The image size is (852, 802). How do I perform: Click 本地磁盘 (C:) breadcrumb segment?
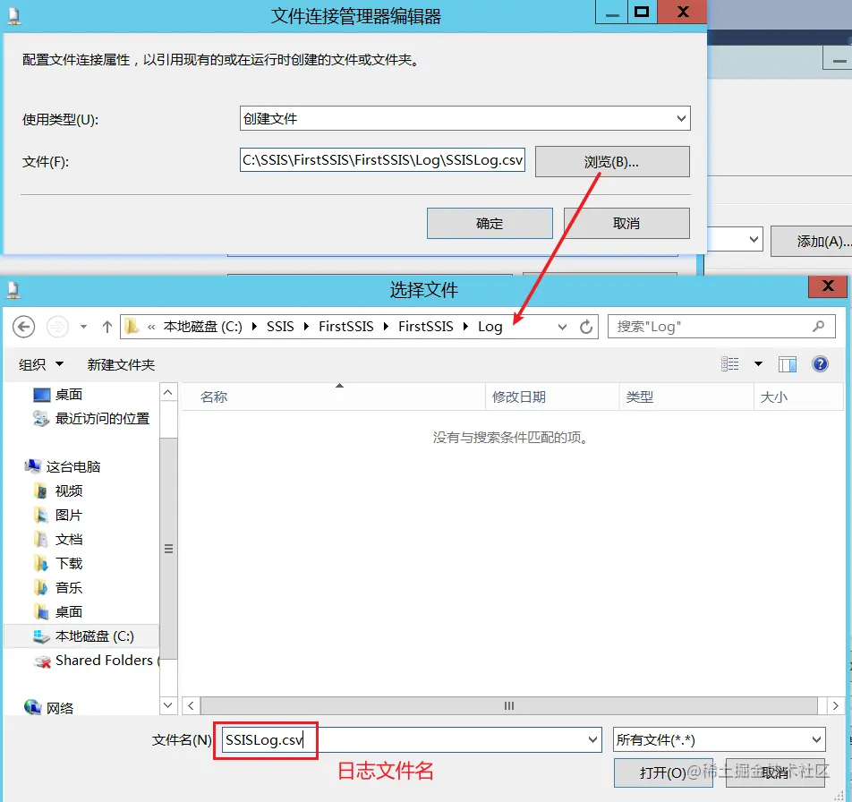[202, 327]
